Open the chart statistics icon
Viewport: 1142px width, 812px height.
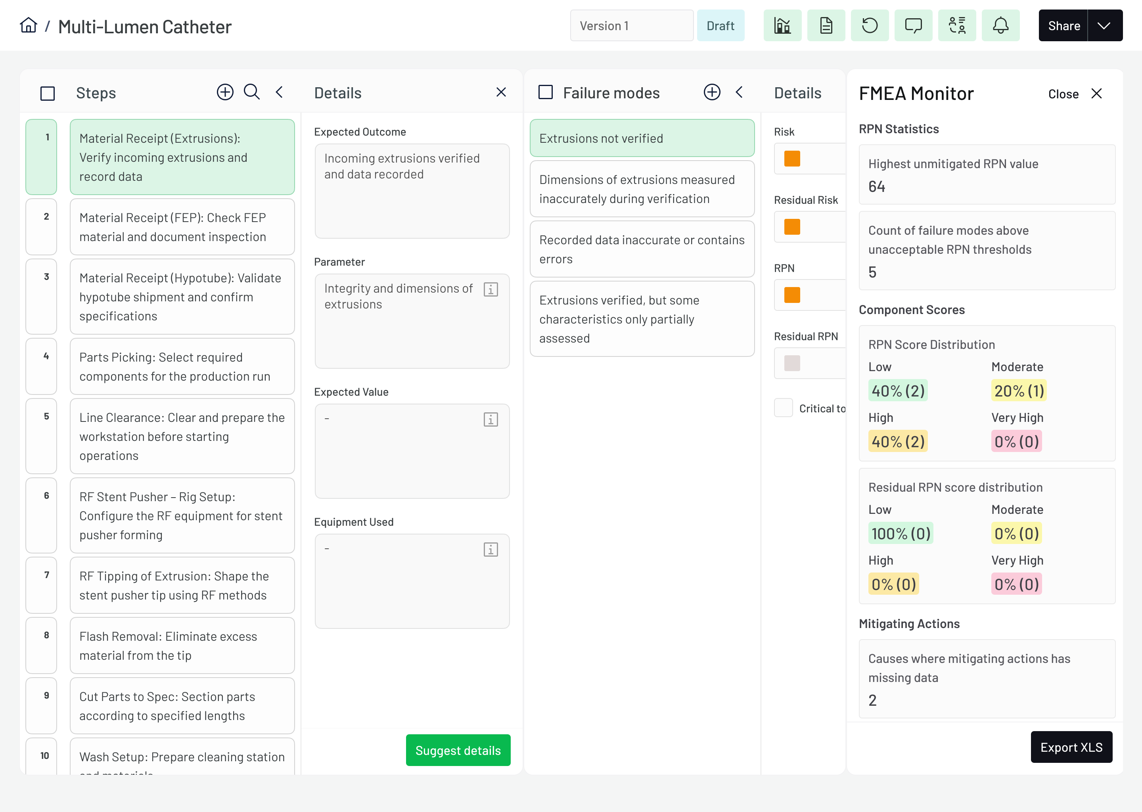click(782, 25)
